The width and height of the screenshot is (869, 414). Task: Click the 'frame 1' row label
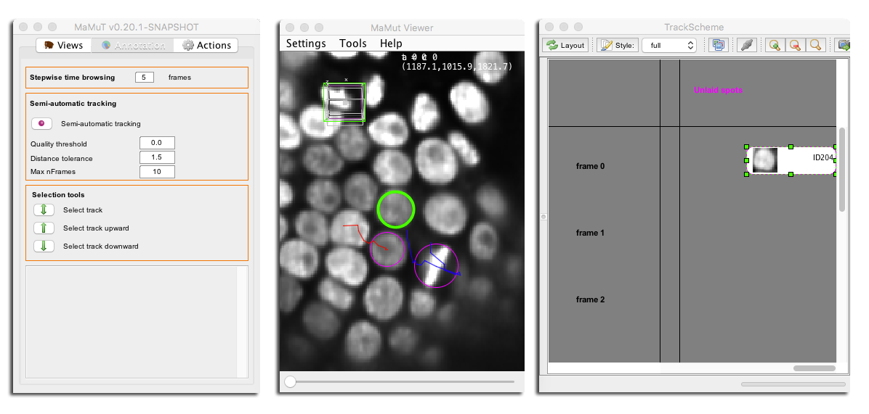click(x=590, y=233)
